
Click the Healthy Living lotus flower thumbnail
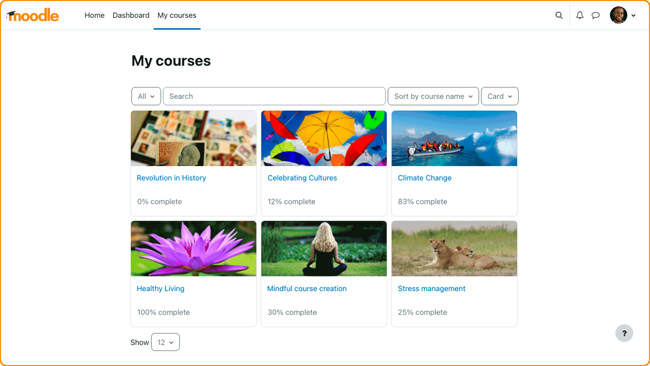point(194,248)
